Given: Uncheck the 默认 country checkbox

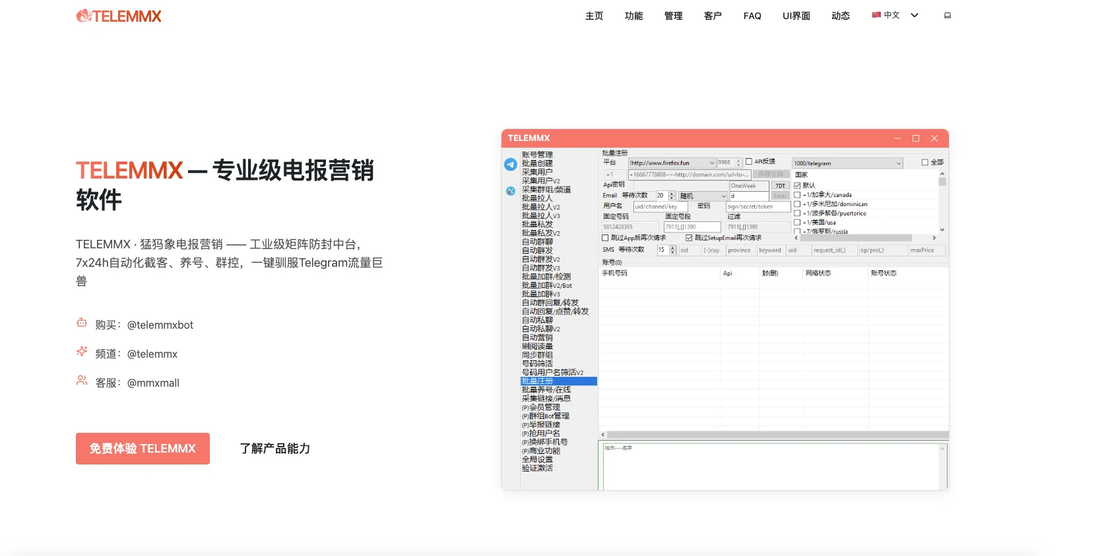Looking at the screenshot, I should click(x=797, y=186).
